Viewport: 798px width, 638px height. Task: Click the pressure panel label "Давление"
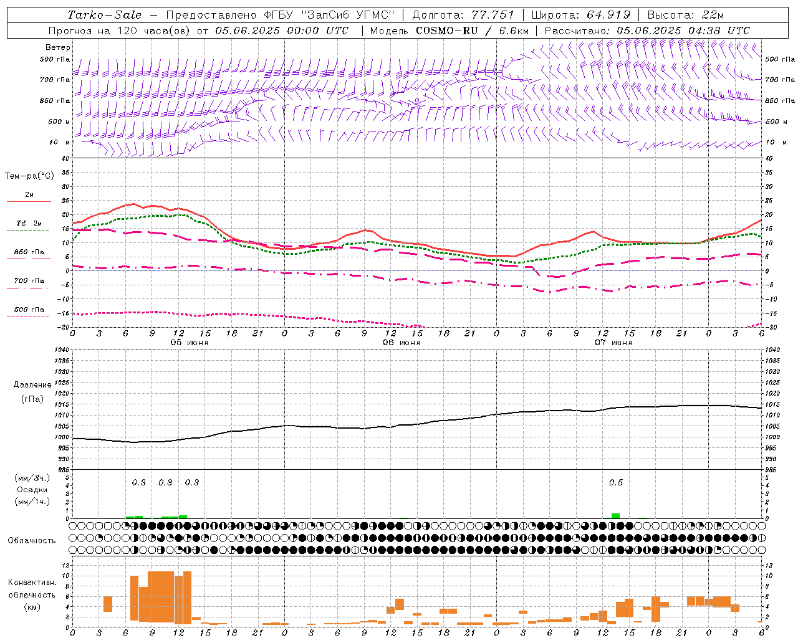click(32, 385)
